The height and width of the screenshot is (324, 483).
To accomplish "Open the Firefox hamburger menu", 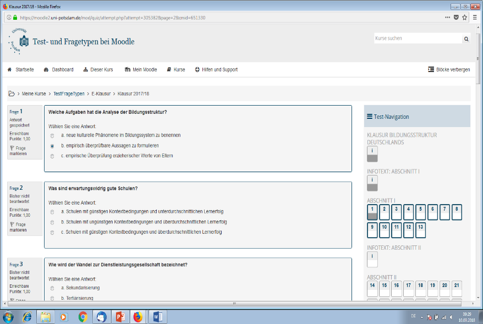I will click(475, 18).
